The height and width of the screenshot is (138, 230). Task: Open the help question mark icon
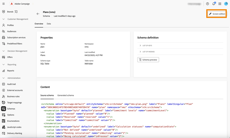207,4
